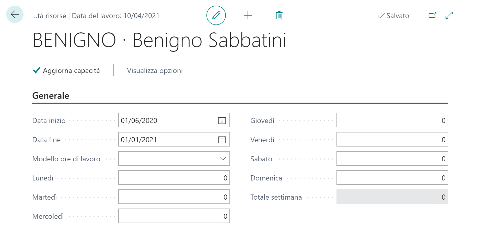Open Visualizza opzioni
Viewport: 489px width, 243px height.
click(x=154, y=70)
